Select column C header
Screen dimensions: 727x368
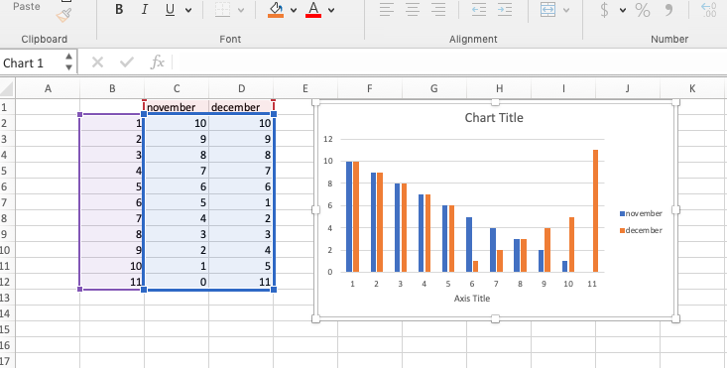(177, 88)
